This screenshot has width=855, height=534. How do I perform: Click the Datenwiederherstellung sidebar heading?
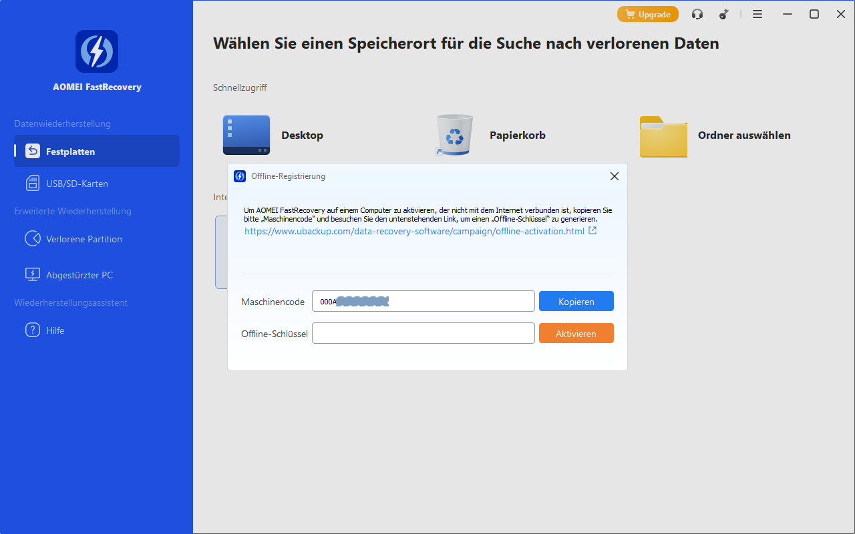(63, 123)
